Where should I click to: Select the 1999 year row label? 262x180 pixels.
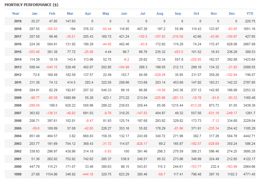18,174
